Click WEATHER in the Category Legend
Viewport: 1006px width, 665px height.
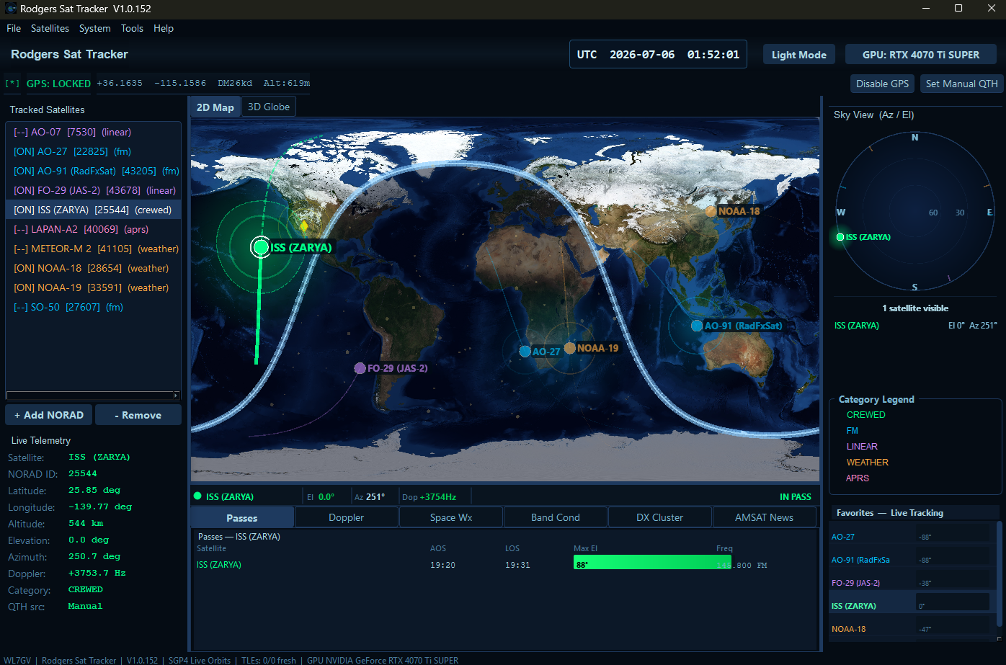pos(868,463)
